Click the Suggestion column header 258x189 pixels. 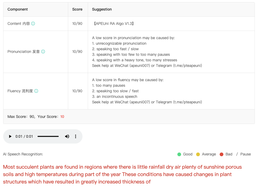click(102, 9)
